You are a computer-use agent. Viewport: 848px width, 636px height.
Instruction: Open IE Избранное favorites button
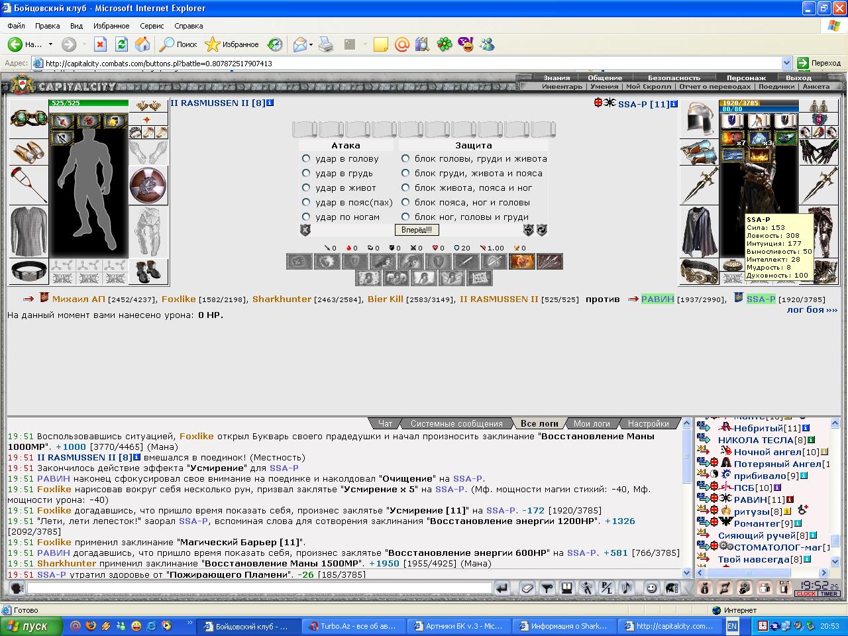coord(232,44)
